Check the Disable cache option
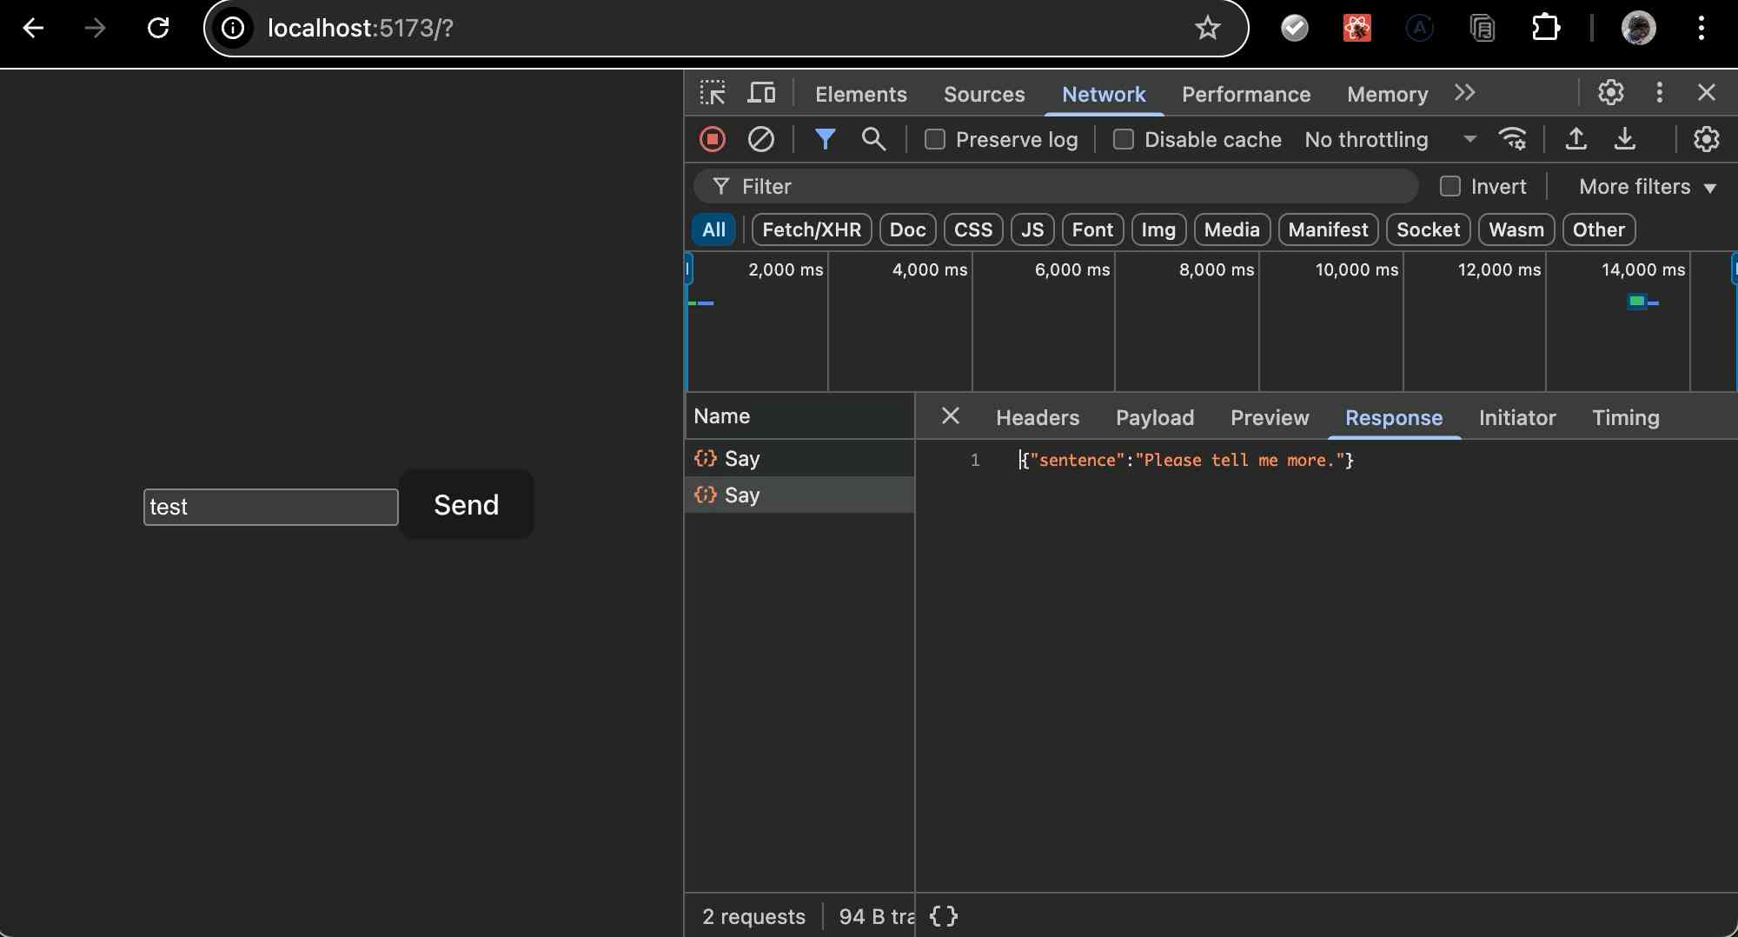The width and height of the screenshot is (1738, 937). point(1124,139)
